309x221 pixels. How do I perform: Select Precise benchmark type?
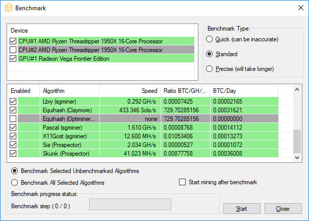[x=209, y=69]
